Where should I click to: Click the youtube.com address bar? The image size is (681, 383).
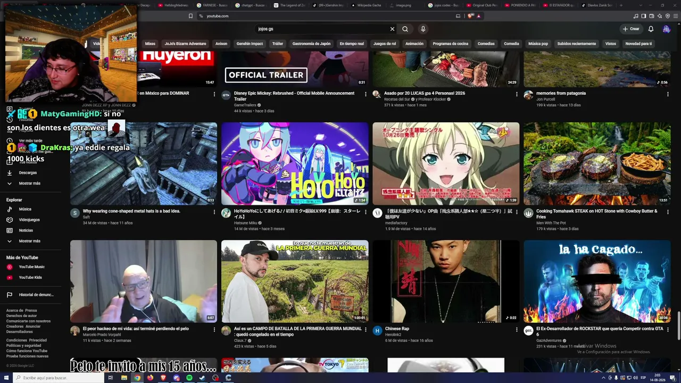(x=325, y=16)
